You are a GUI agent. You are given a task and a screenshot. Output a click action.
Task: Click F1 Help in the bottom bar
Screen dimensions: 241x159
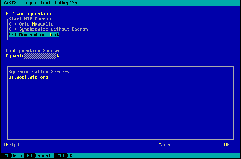coord(13,155)
